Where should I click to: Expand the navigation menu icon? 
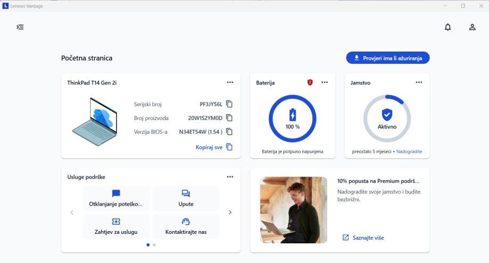(20, 27)
